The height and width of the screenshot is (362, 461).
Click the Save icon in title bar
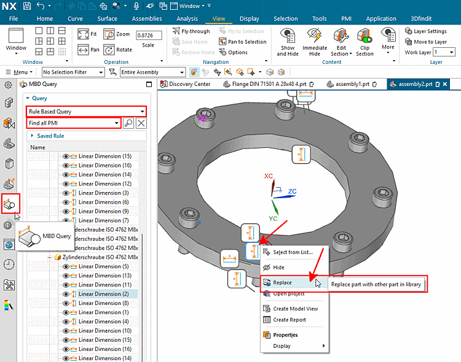coord(27,6)
